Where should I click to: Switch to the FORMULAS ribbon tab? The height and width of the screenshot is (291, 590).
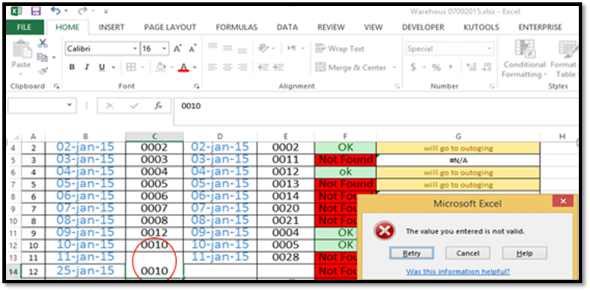236,27
